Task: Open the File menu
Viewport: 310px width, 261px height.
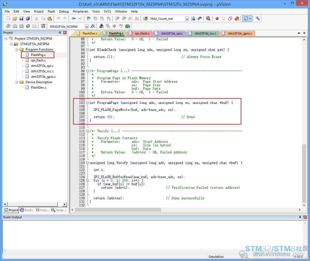Action: pyautogui.click(x=7, y=11)
